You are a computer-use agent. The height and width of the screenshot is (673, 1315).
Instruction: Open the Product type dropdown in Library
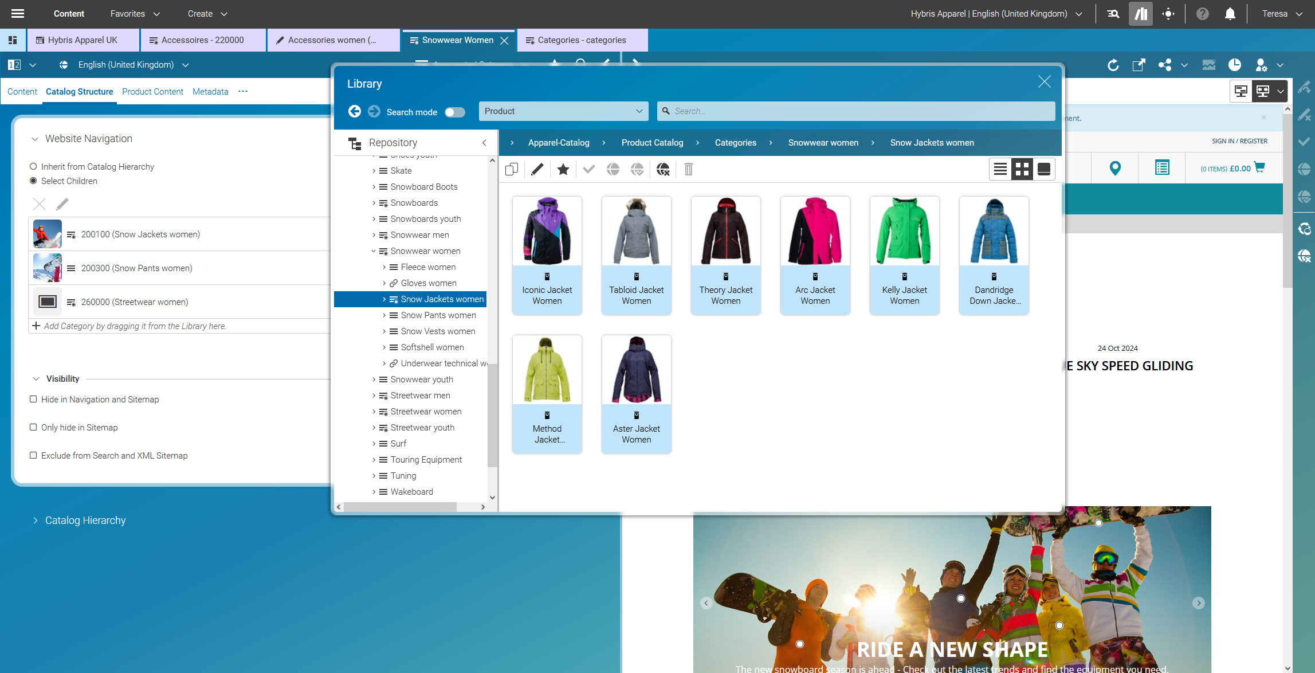563,111
